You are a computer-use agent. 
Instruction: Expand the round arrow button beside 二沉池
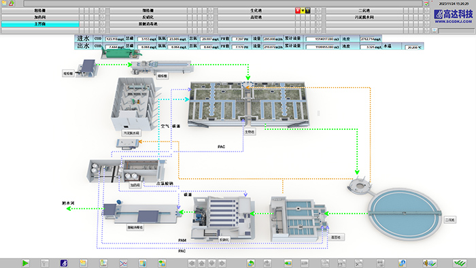(x=427, y=11)
